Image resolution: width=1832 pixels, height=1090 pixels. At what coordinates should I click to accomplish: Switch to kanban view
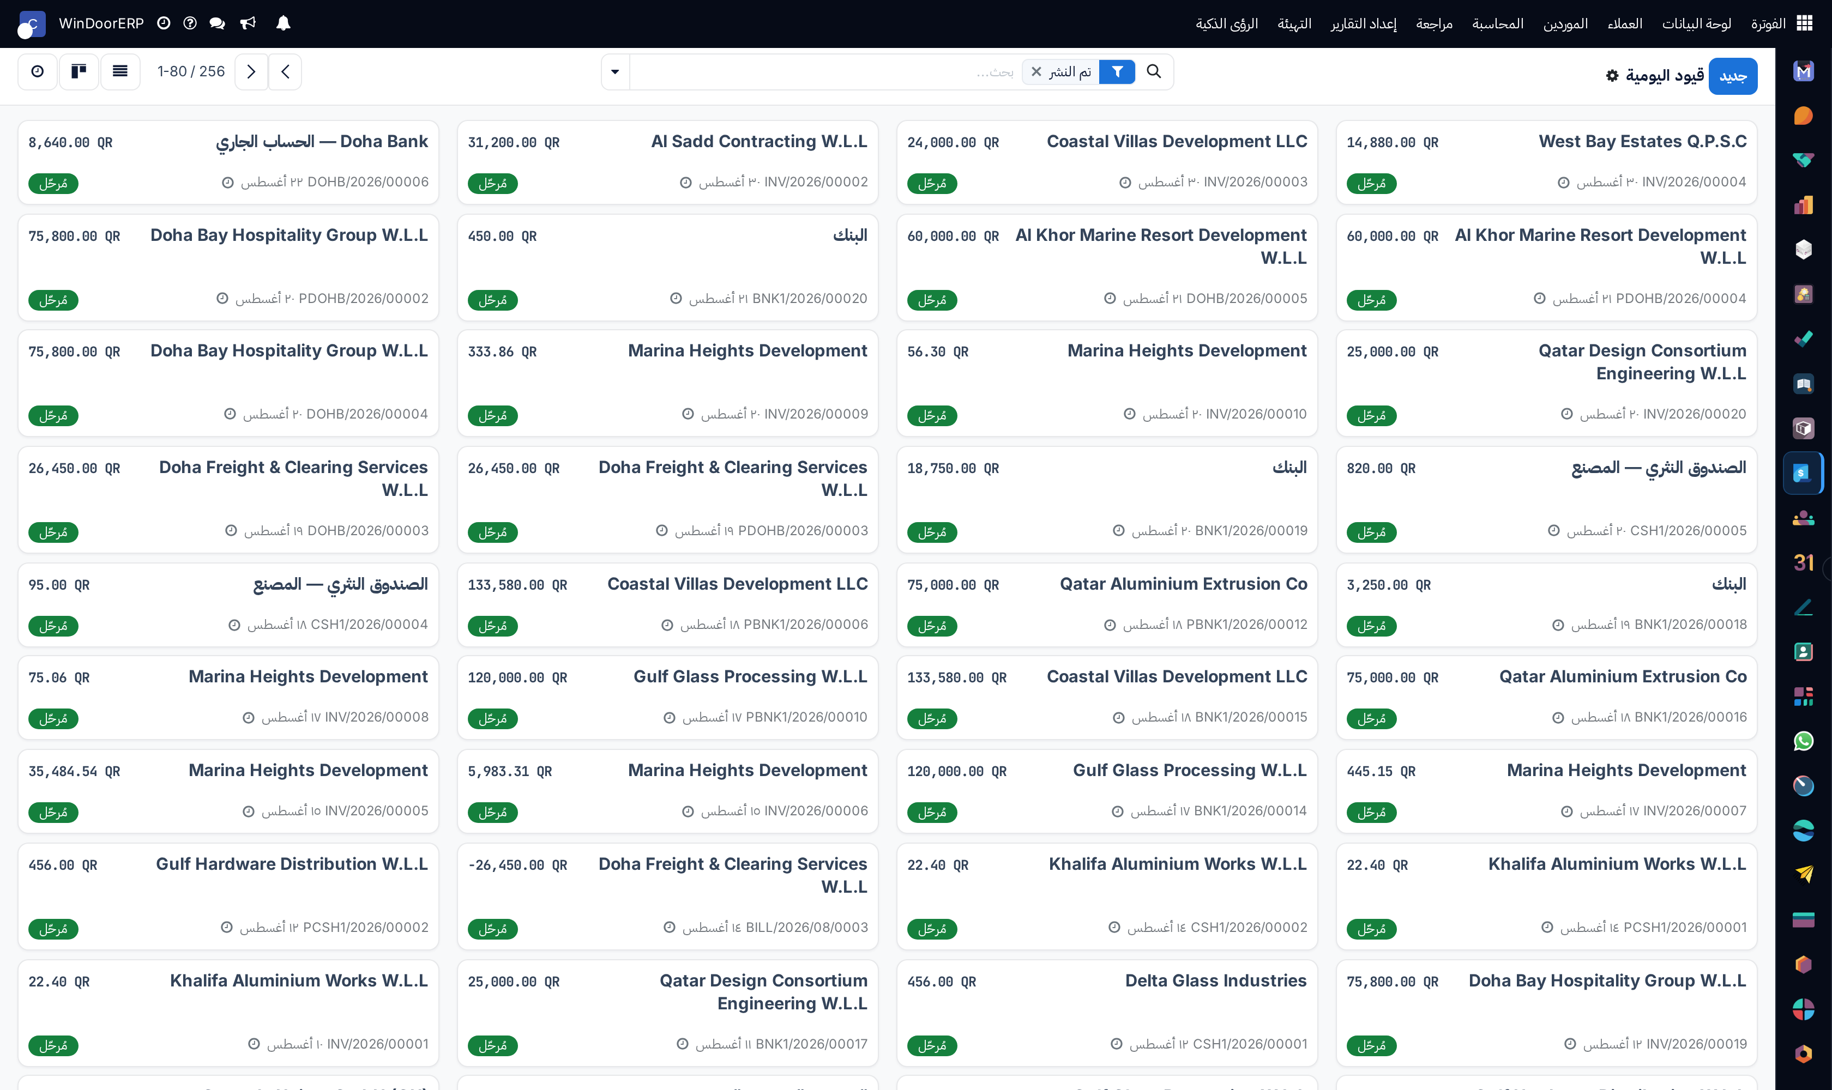[x=79, y=71]
